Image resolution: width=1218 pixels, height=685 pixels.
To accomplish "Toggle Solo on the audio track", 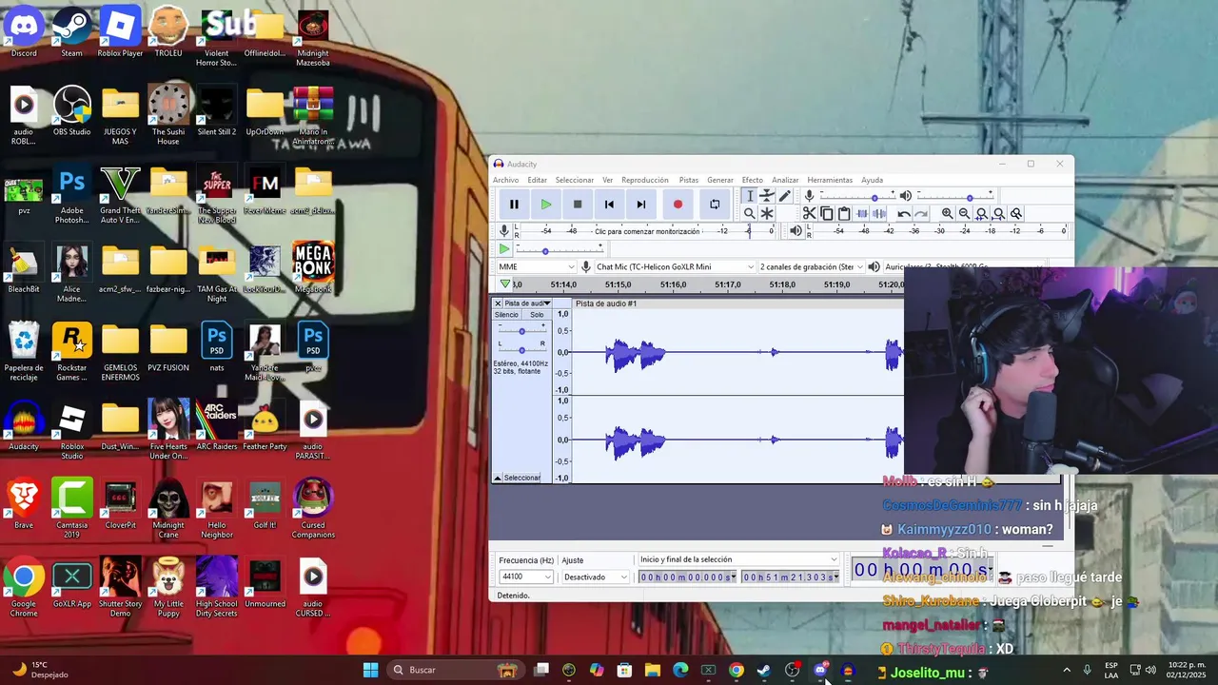I will click(x=537, y=315).
